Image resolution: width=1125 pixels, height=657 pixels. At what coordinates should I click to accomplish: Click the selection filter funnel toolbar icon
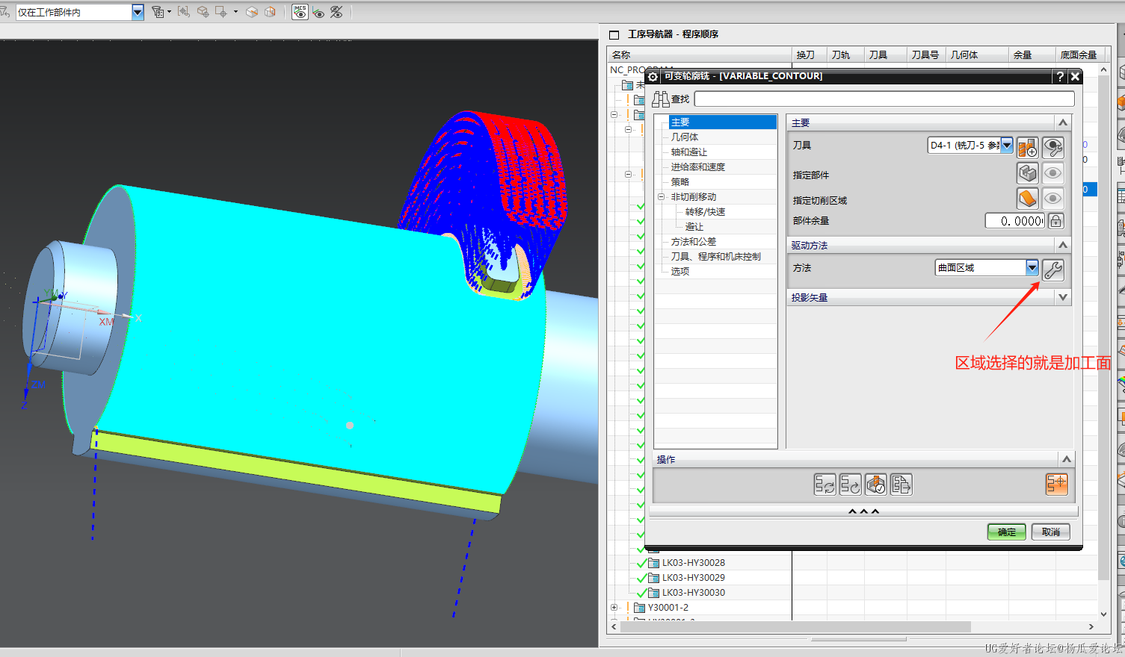(x=157, y=12)
